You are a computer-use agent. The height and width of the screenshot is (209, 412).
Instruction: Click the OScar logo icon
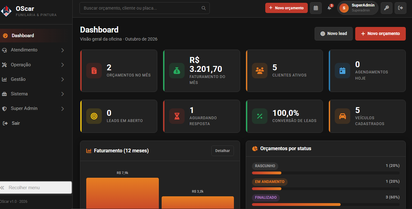(x=6, y=11)
